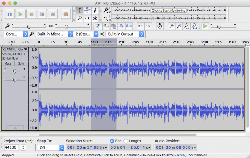The width and height of the screenshot is (250, 158).
Task: Select the Zoom magnifier tool
Action: point(79,18)
